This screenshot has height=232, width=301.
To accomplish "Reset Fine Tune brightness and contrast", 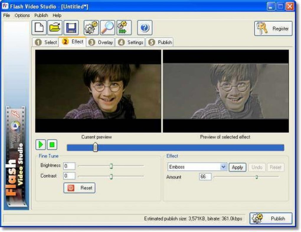I will pos(79,188).
